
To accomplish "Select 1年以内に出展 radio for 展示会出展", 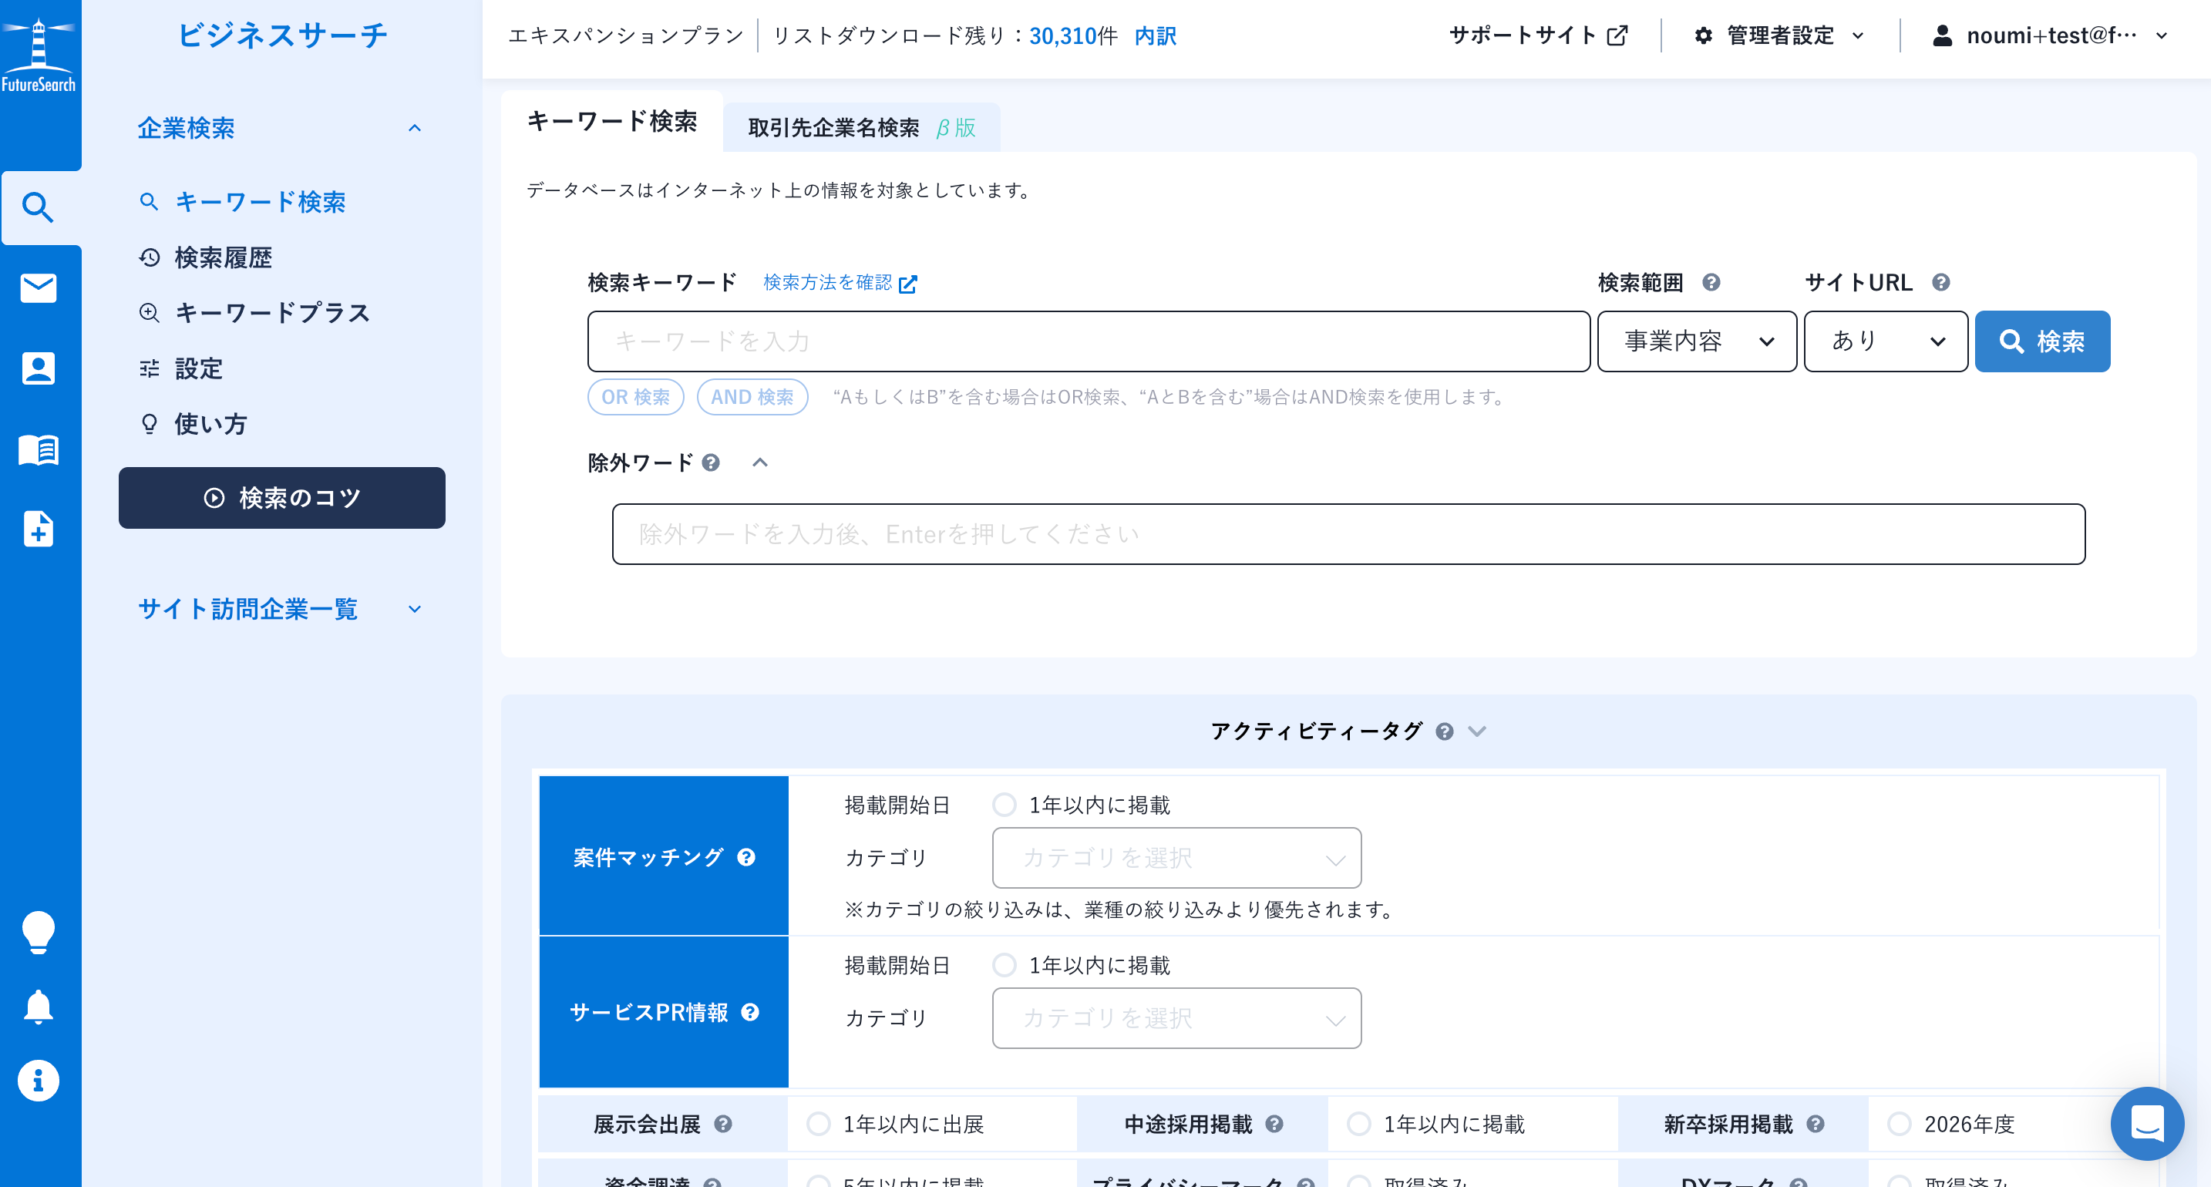I will [x=819, y=1124].
